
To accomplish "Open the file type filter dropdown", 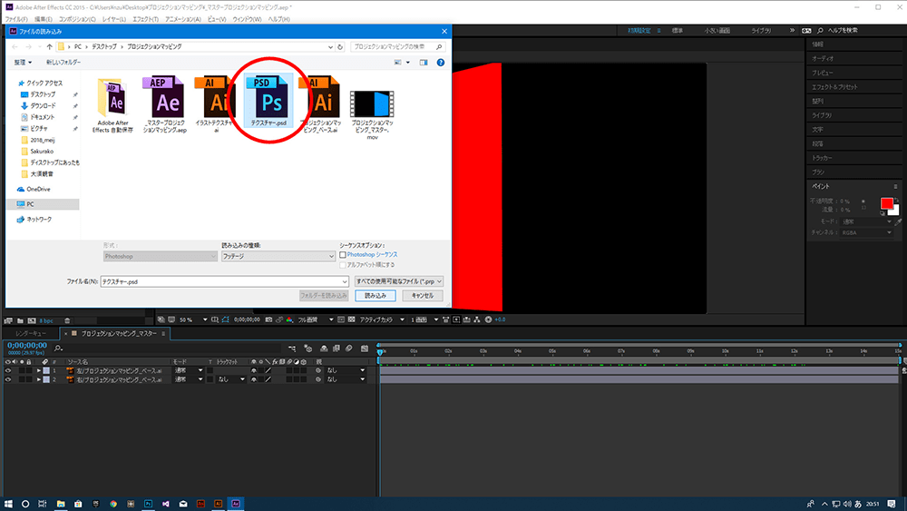I will (400, 281).
